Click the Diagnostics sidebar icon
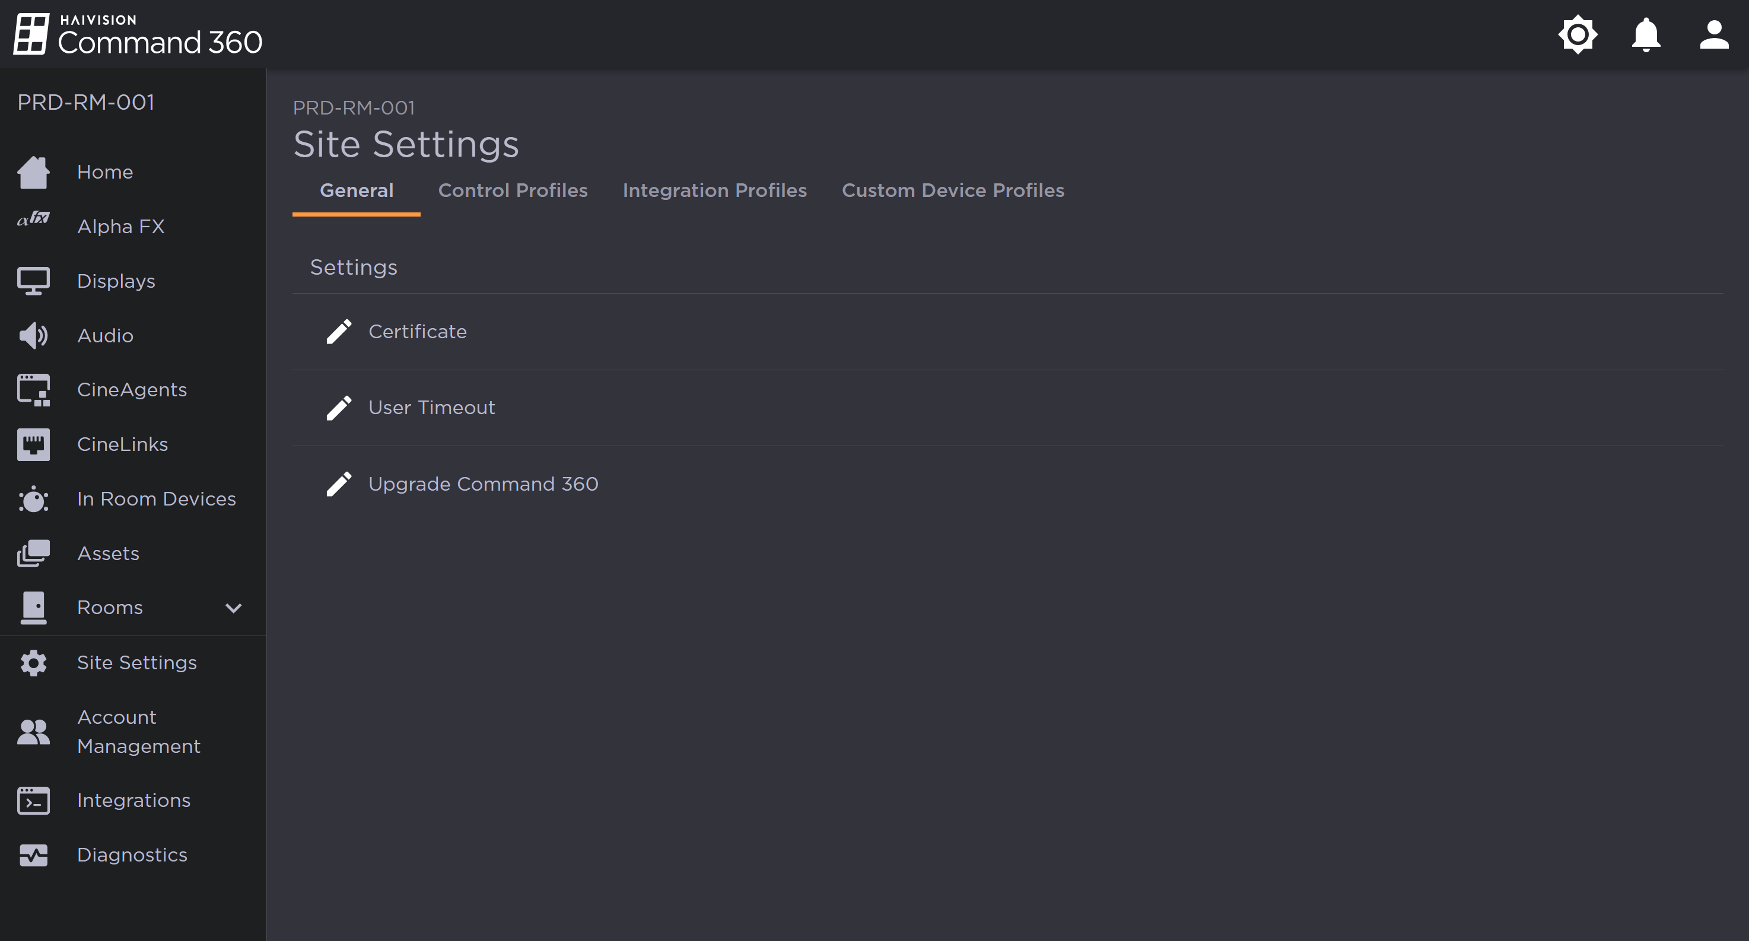This screenshot has width=1749, height=941. 33,855
